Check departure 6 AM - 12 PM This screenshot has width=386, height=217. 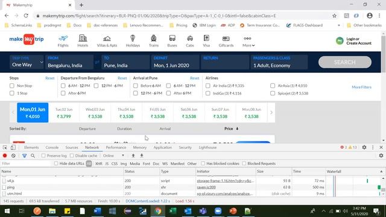click(x=63, y=86)
